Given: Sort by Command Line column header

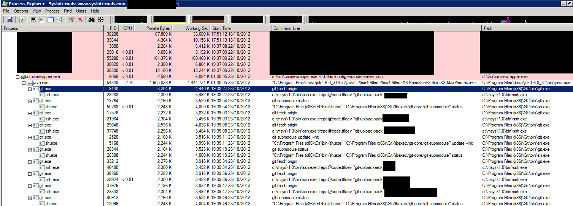Looking at the screenshot, I should pos(376,28).
